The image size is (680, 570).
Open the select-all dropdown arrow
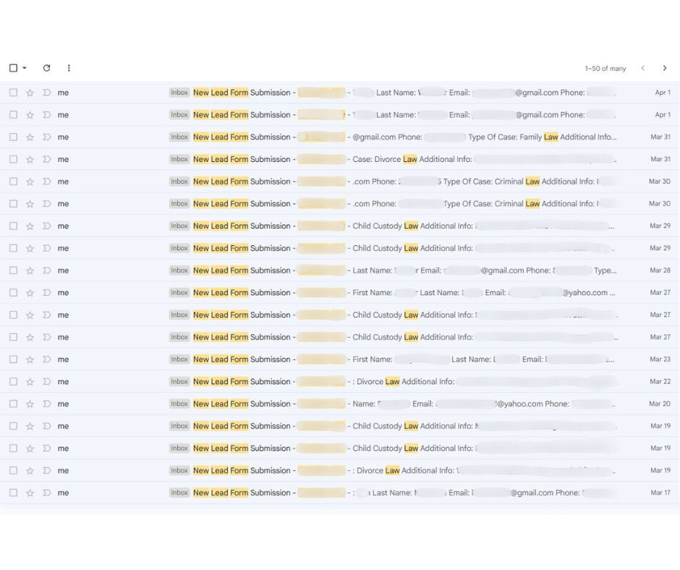pyautogui.click(x=25, y=68)
